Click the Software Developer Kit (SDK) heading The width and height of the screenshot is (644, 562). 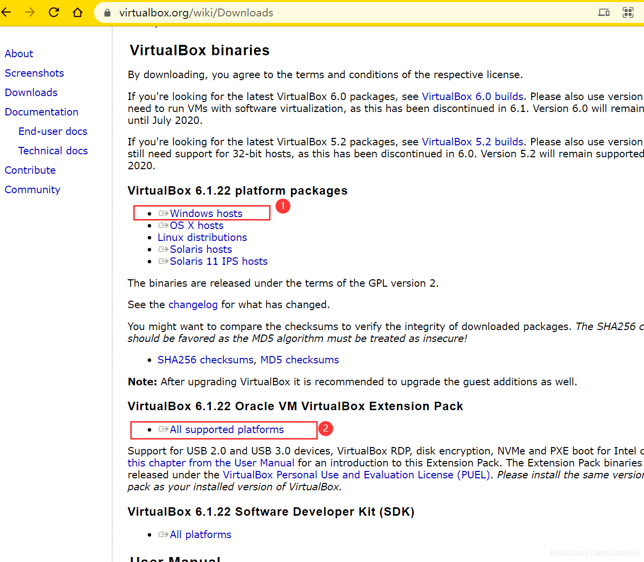click(271, 512)
